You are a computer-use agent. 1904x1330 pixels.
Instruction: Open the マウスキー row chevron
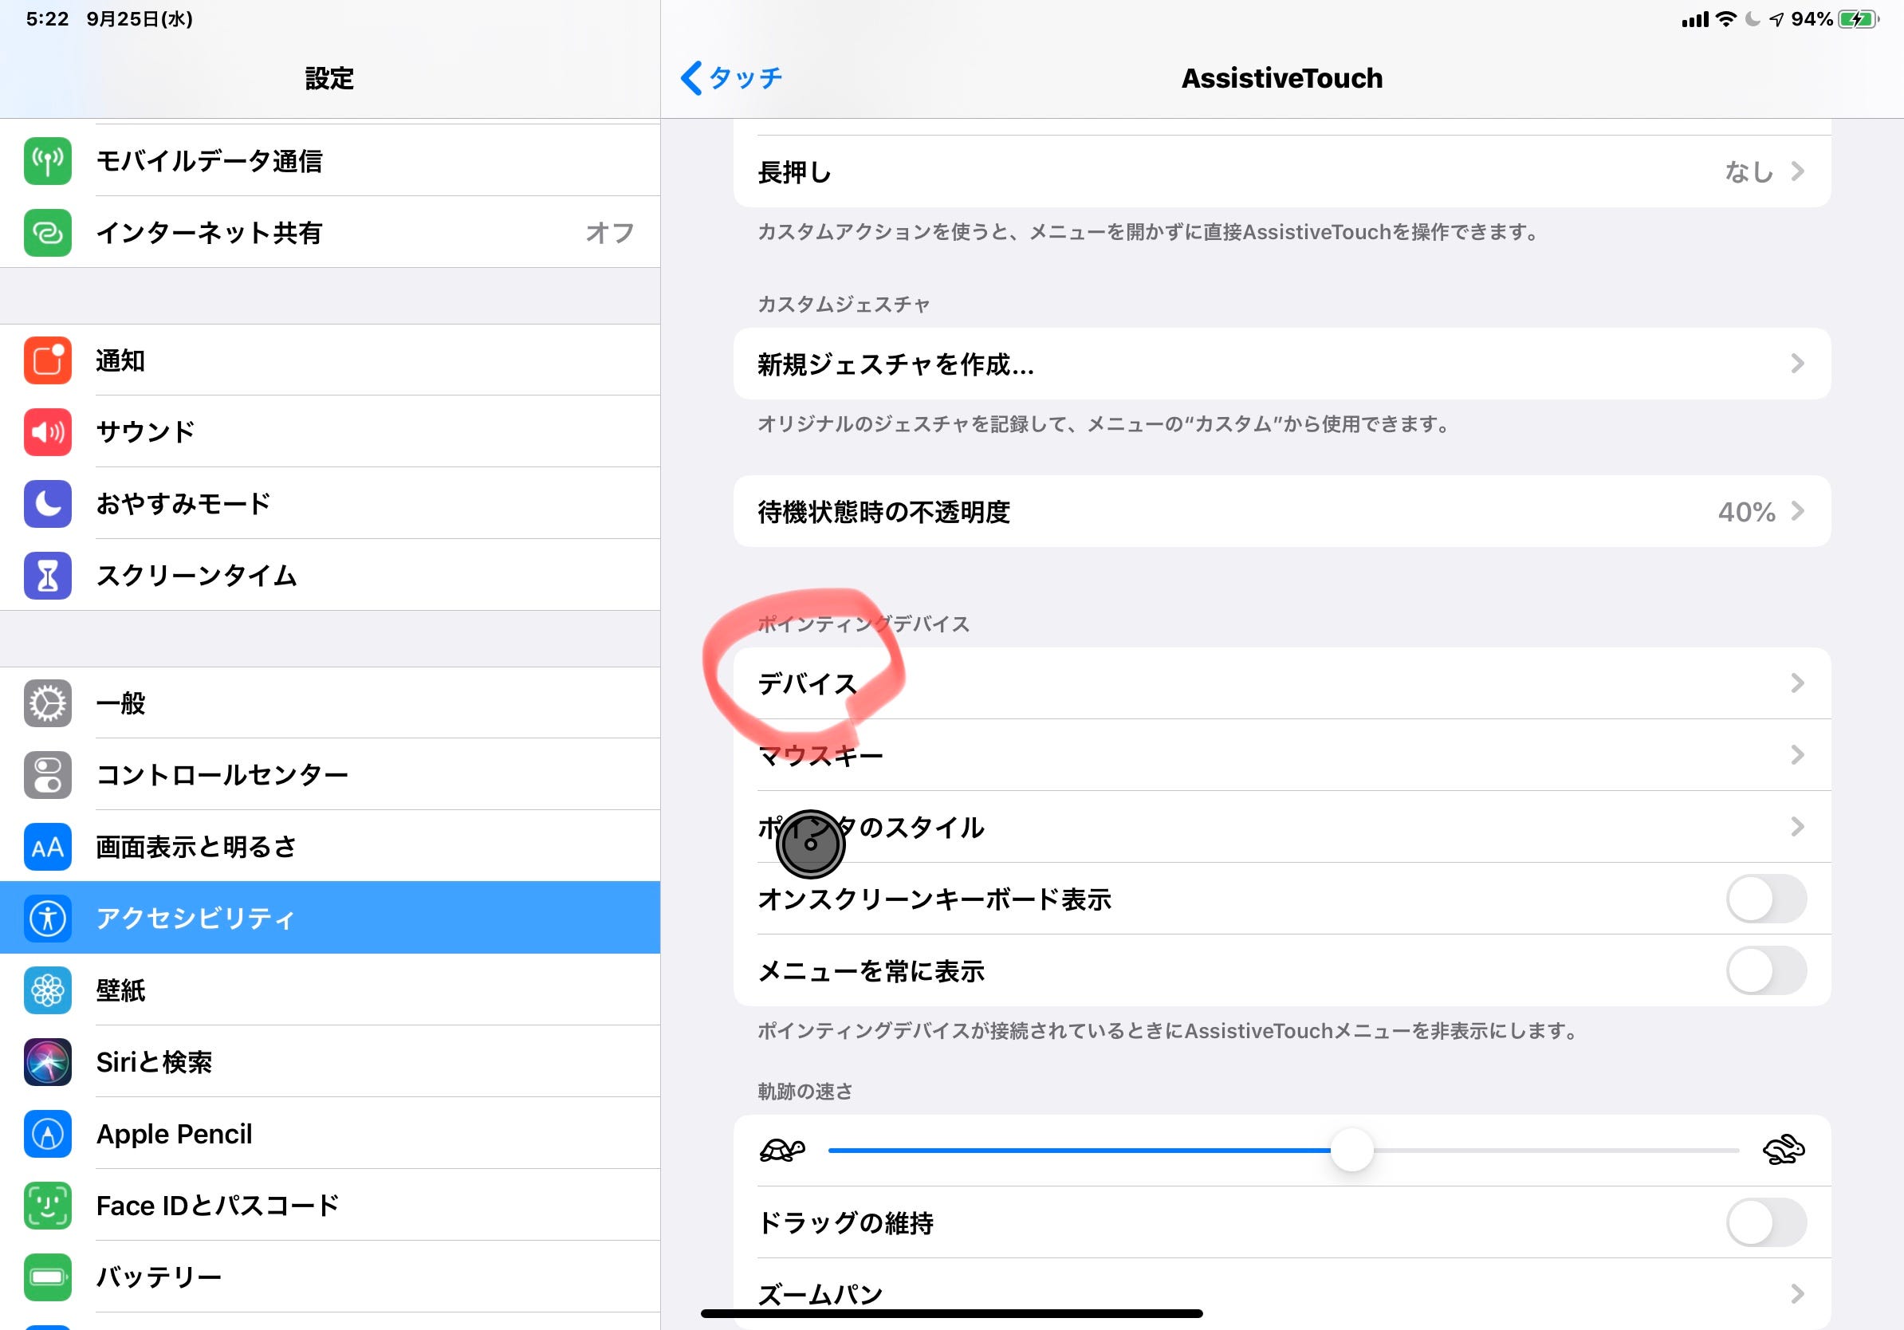coord(1797,754)
